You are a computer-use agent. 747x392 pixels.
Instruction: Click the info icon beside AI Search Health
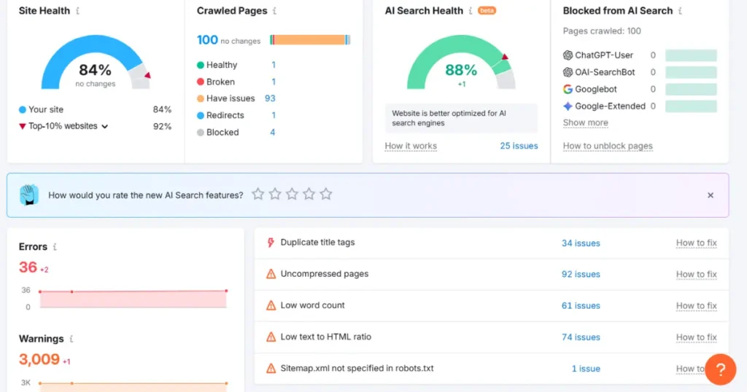(x=471, y=11)
